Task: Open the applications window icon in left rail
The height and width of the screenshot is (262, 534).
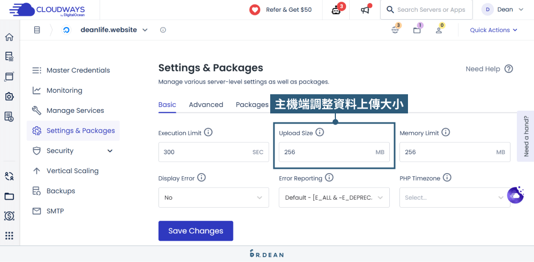Action: pos(9,77)
